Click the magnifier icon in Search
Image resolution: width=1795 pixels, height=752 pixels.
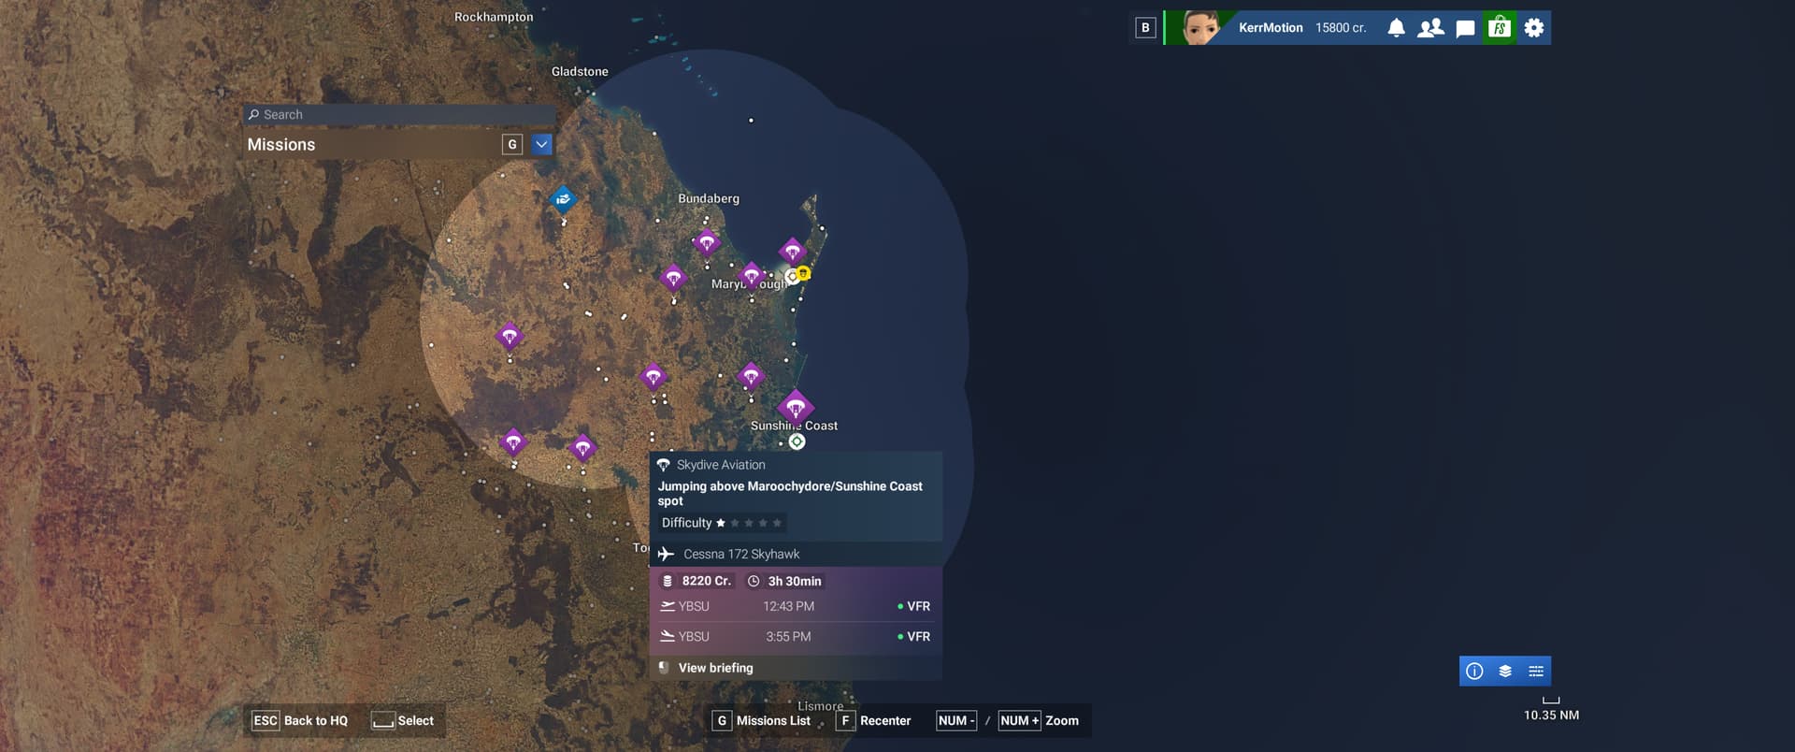tap(253, 115)
